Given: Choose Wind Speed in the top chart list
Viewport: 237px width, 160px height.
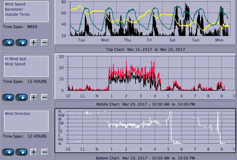Looking at the screenshot, I should coord(15,4).
